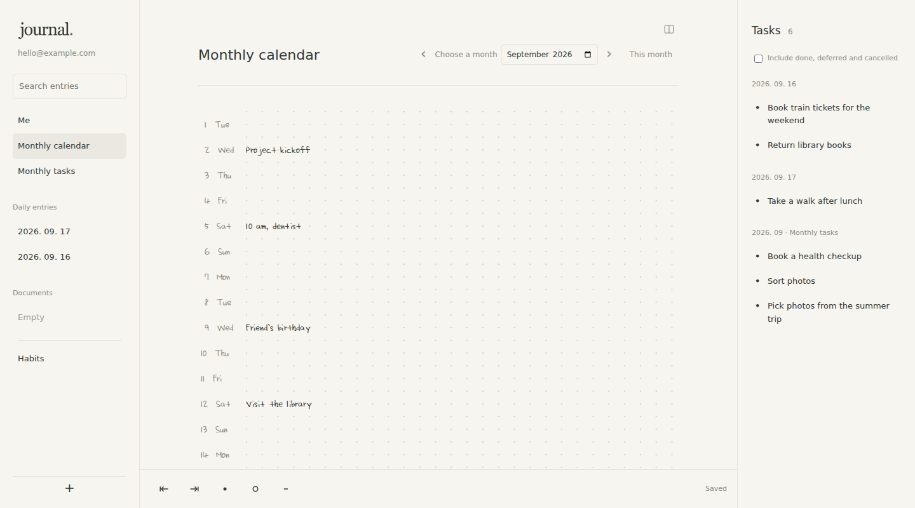Click the 8 Tue calendar row
Viewport: 915px width, 508px height.
(x=438, y=303)
